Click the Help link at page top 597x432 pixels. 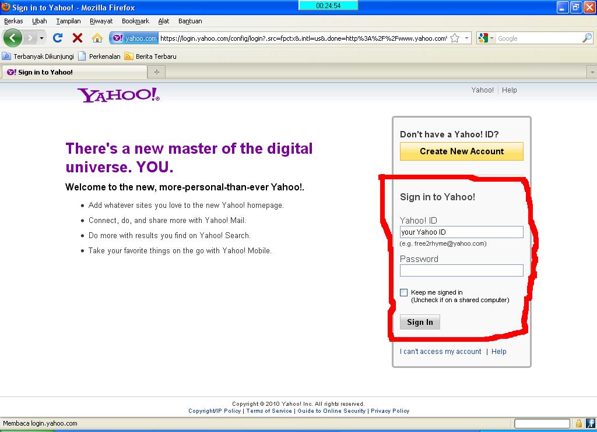(x=510, y=90)
